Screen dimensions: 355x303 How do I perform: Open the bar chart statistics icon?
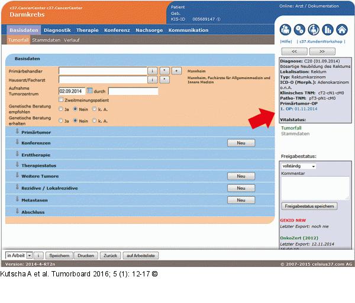[328, 30]
